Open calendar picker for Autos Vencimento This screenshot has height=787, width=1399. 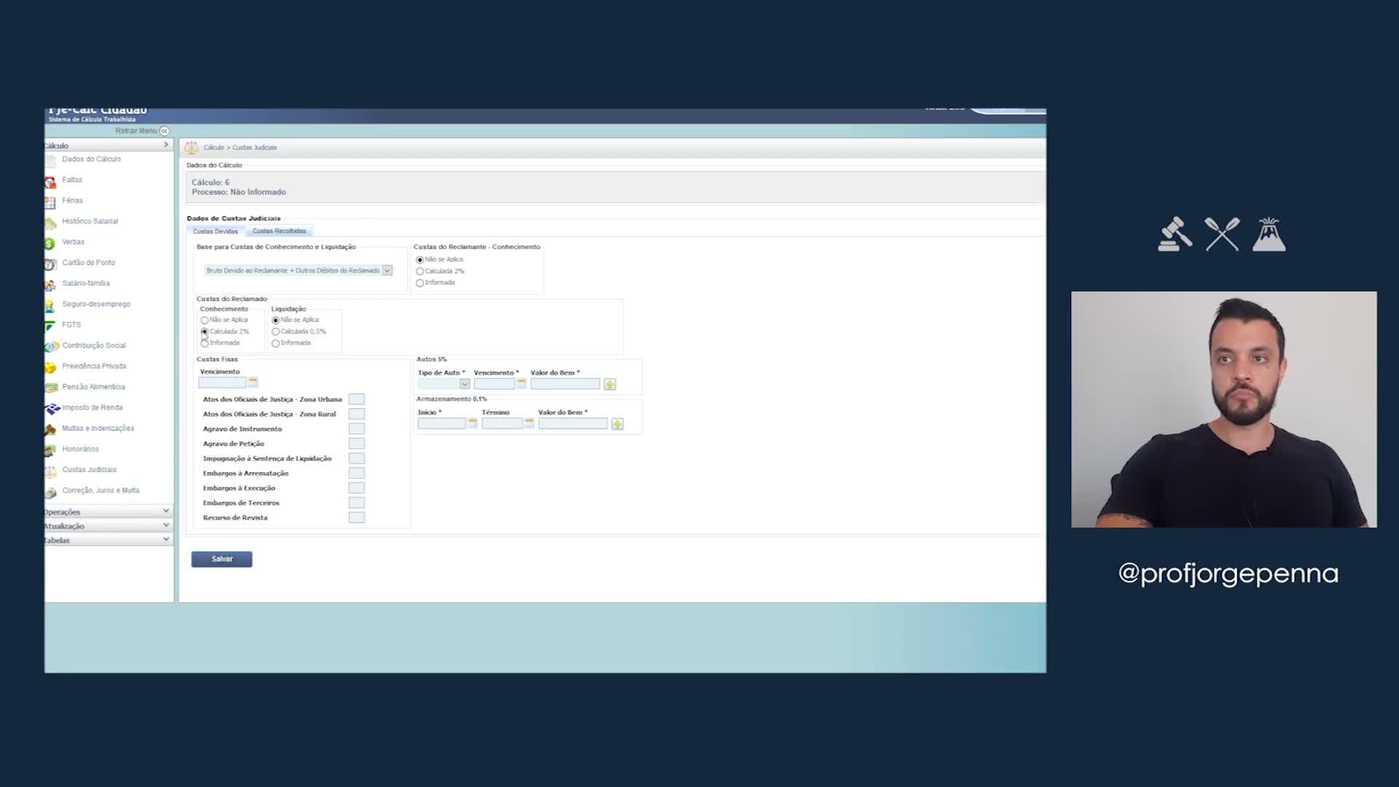pyautogui.click(x=521, y=383)
